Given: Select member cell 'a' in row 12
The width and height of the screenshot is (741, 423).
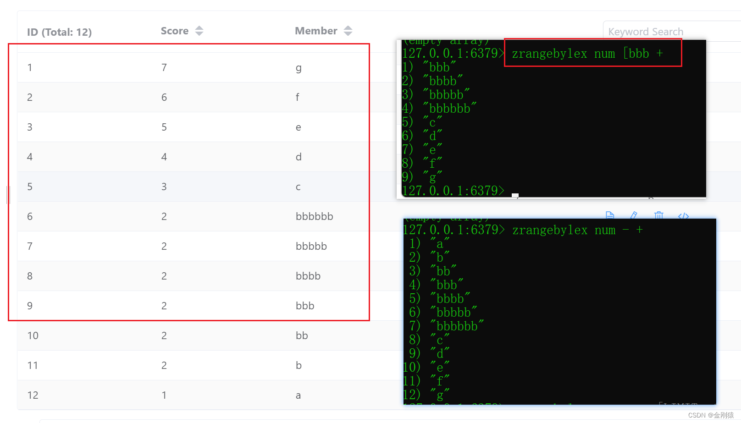Looking at the screenshot, I should point(298,396).
